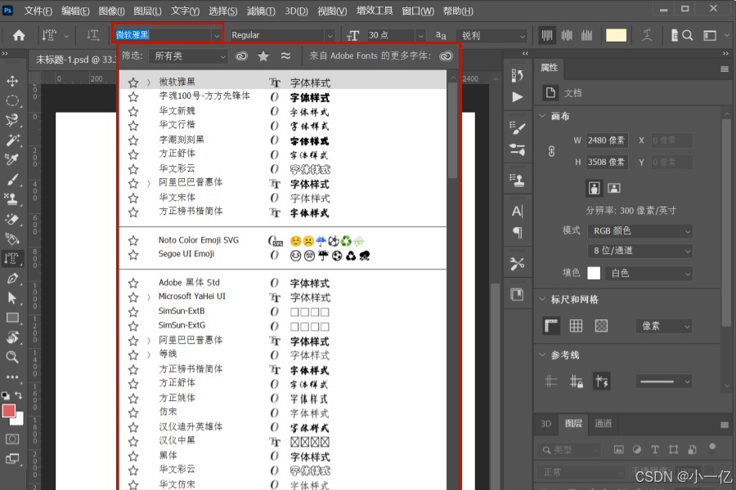Select the Clone Stamp tool
736x490 pixels.
(x=12, y=199)
